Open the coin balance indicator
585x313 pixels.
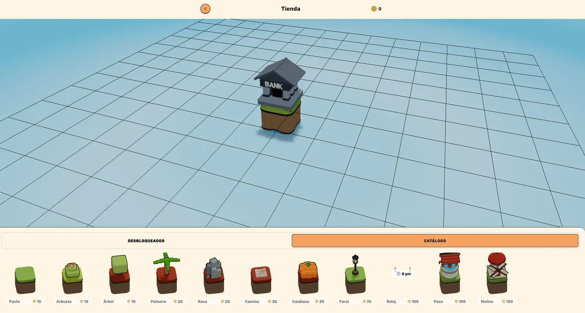coord(376,9)
